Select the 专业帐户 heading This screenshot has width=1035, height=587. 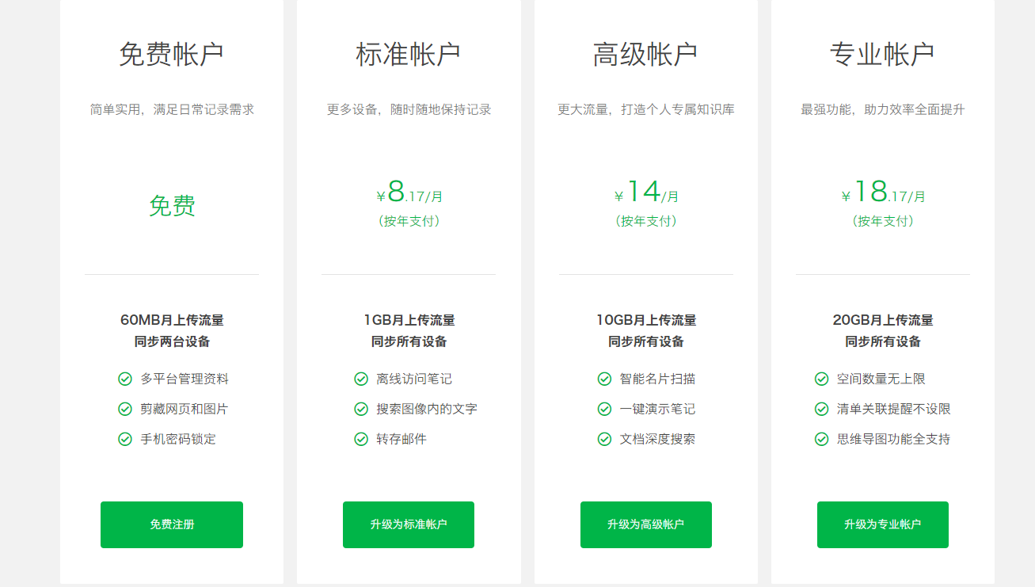[882, 54]
